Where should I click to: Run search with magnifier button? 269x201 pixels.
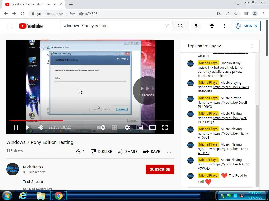[x=180, y=26]
